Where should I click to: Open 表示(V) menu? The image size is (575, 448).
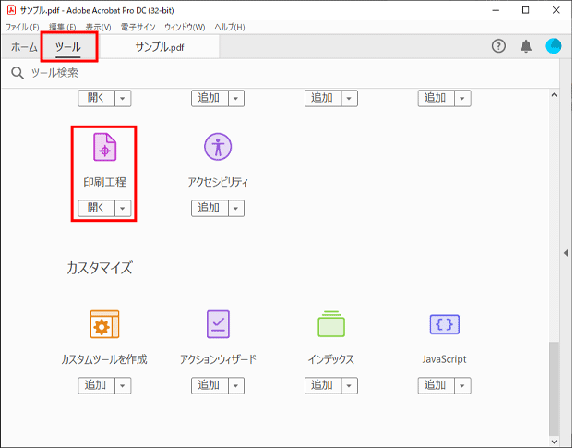pyautogui.click(x=98, y=27)
